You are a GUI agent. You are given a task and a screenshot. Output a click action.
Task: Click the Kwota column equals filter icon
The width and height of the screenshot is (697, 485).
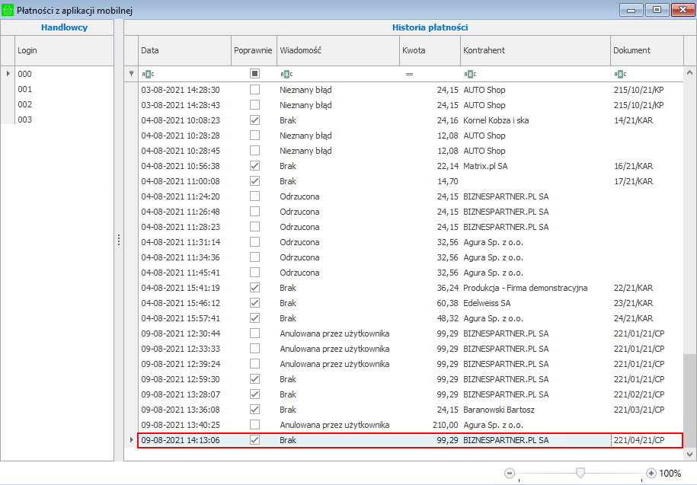(409, 74)
